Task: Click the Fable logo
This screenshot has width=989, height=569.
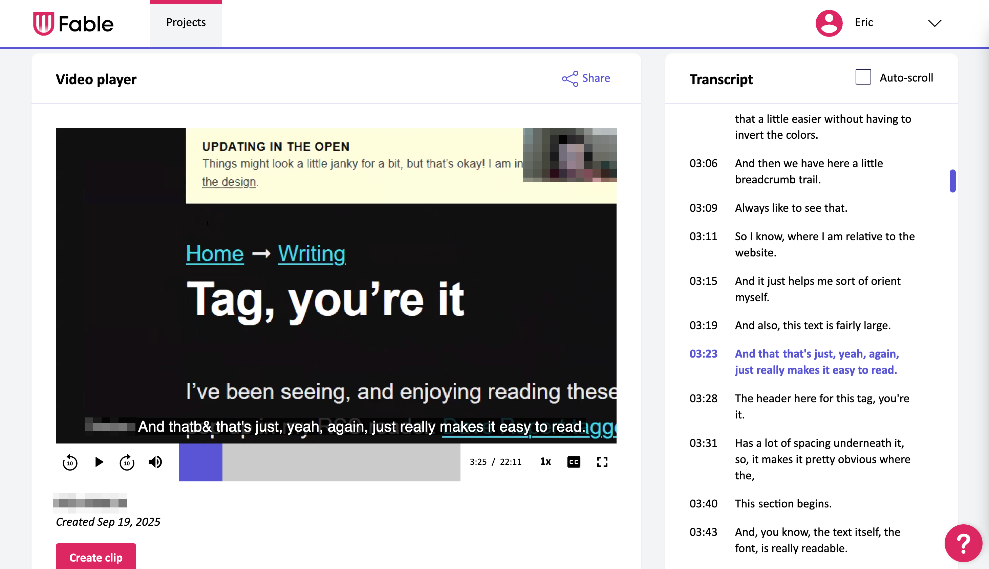Action: [73, 23]
